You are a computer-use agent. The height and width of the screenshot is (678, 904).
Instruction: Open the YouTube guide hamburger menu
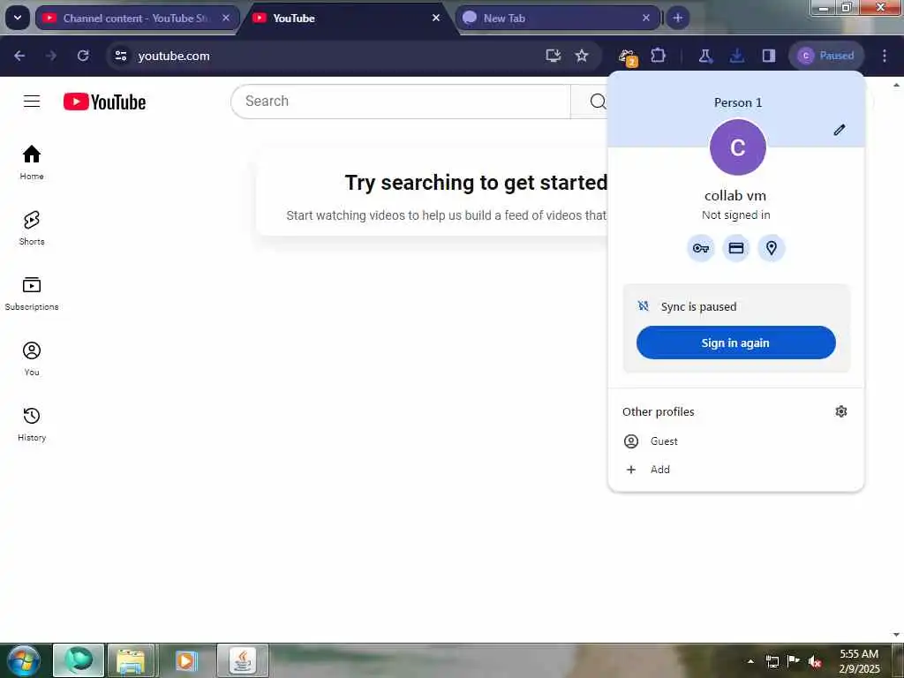tap(32, 102)
